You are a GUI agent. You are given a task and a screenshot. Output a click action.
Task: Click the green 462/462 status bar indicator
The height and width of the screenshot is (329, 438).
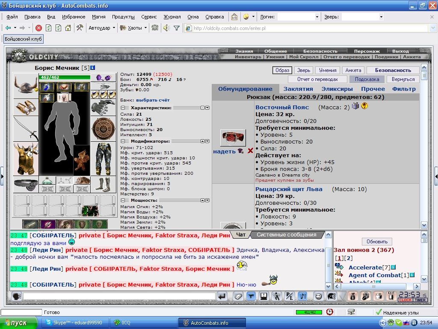[309, 312]
